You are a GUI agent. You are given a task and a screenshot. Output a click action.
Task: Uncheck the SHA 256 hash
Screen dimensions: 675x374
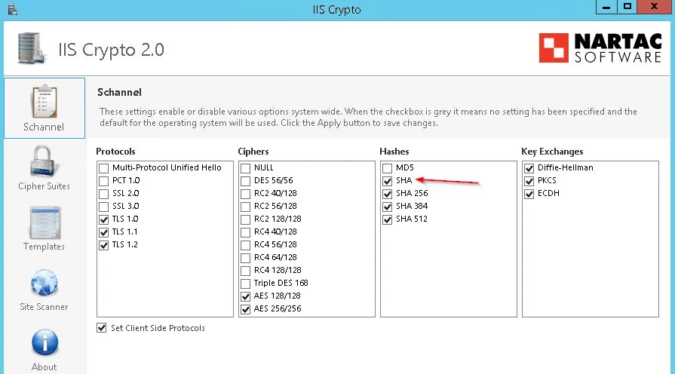tap(387, 194)
